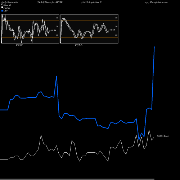Click the 50 level label in FULL chart
This screenshot has height=180, width=180.
[x=116, y=26]
